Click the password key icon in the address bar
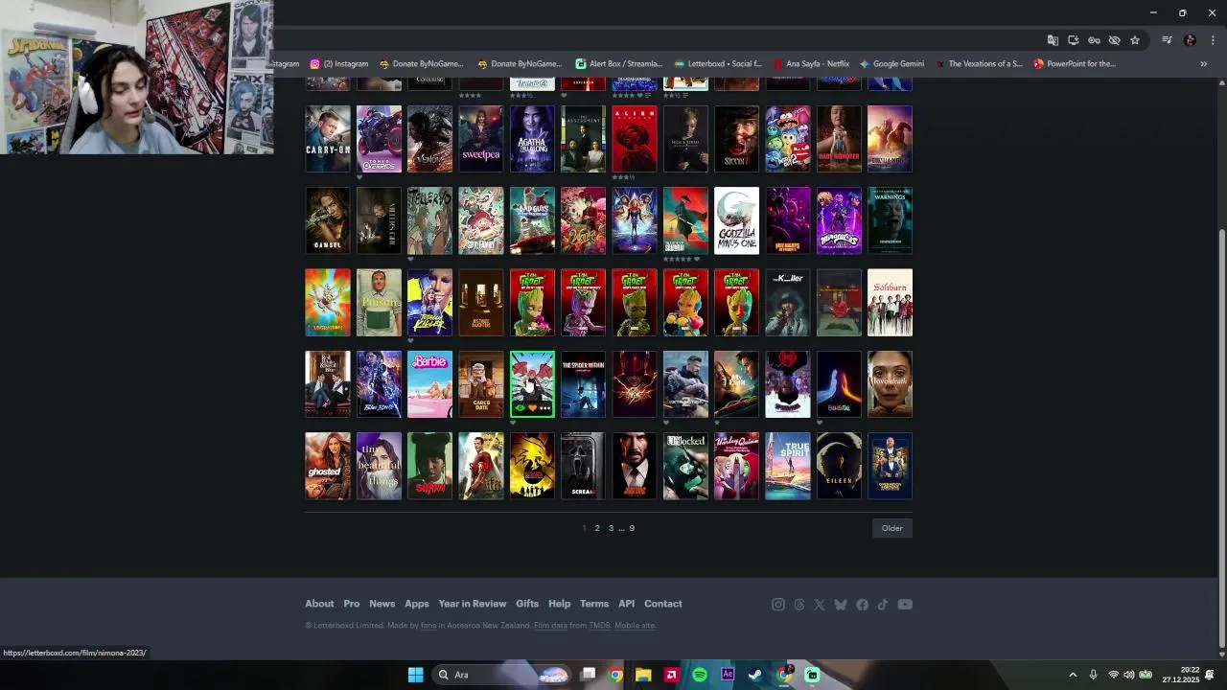 (x=1094, y=40)
